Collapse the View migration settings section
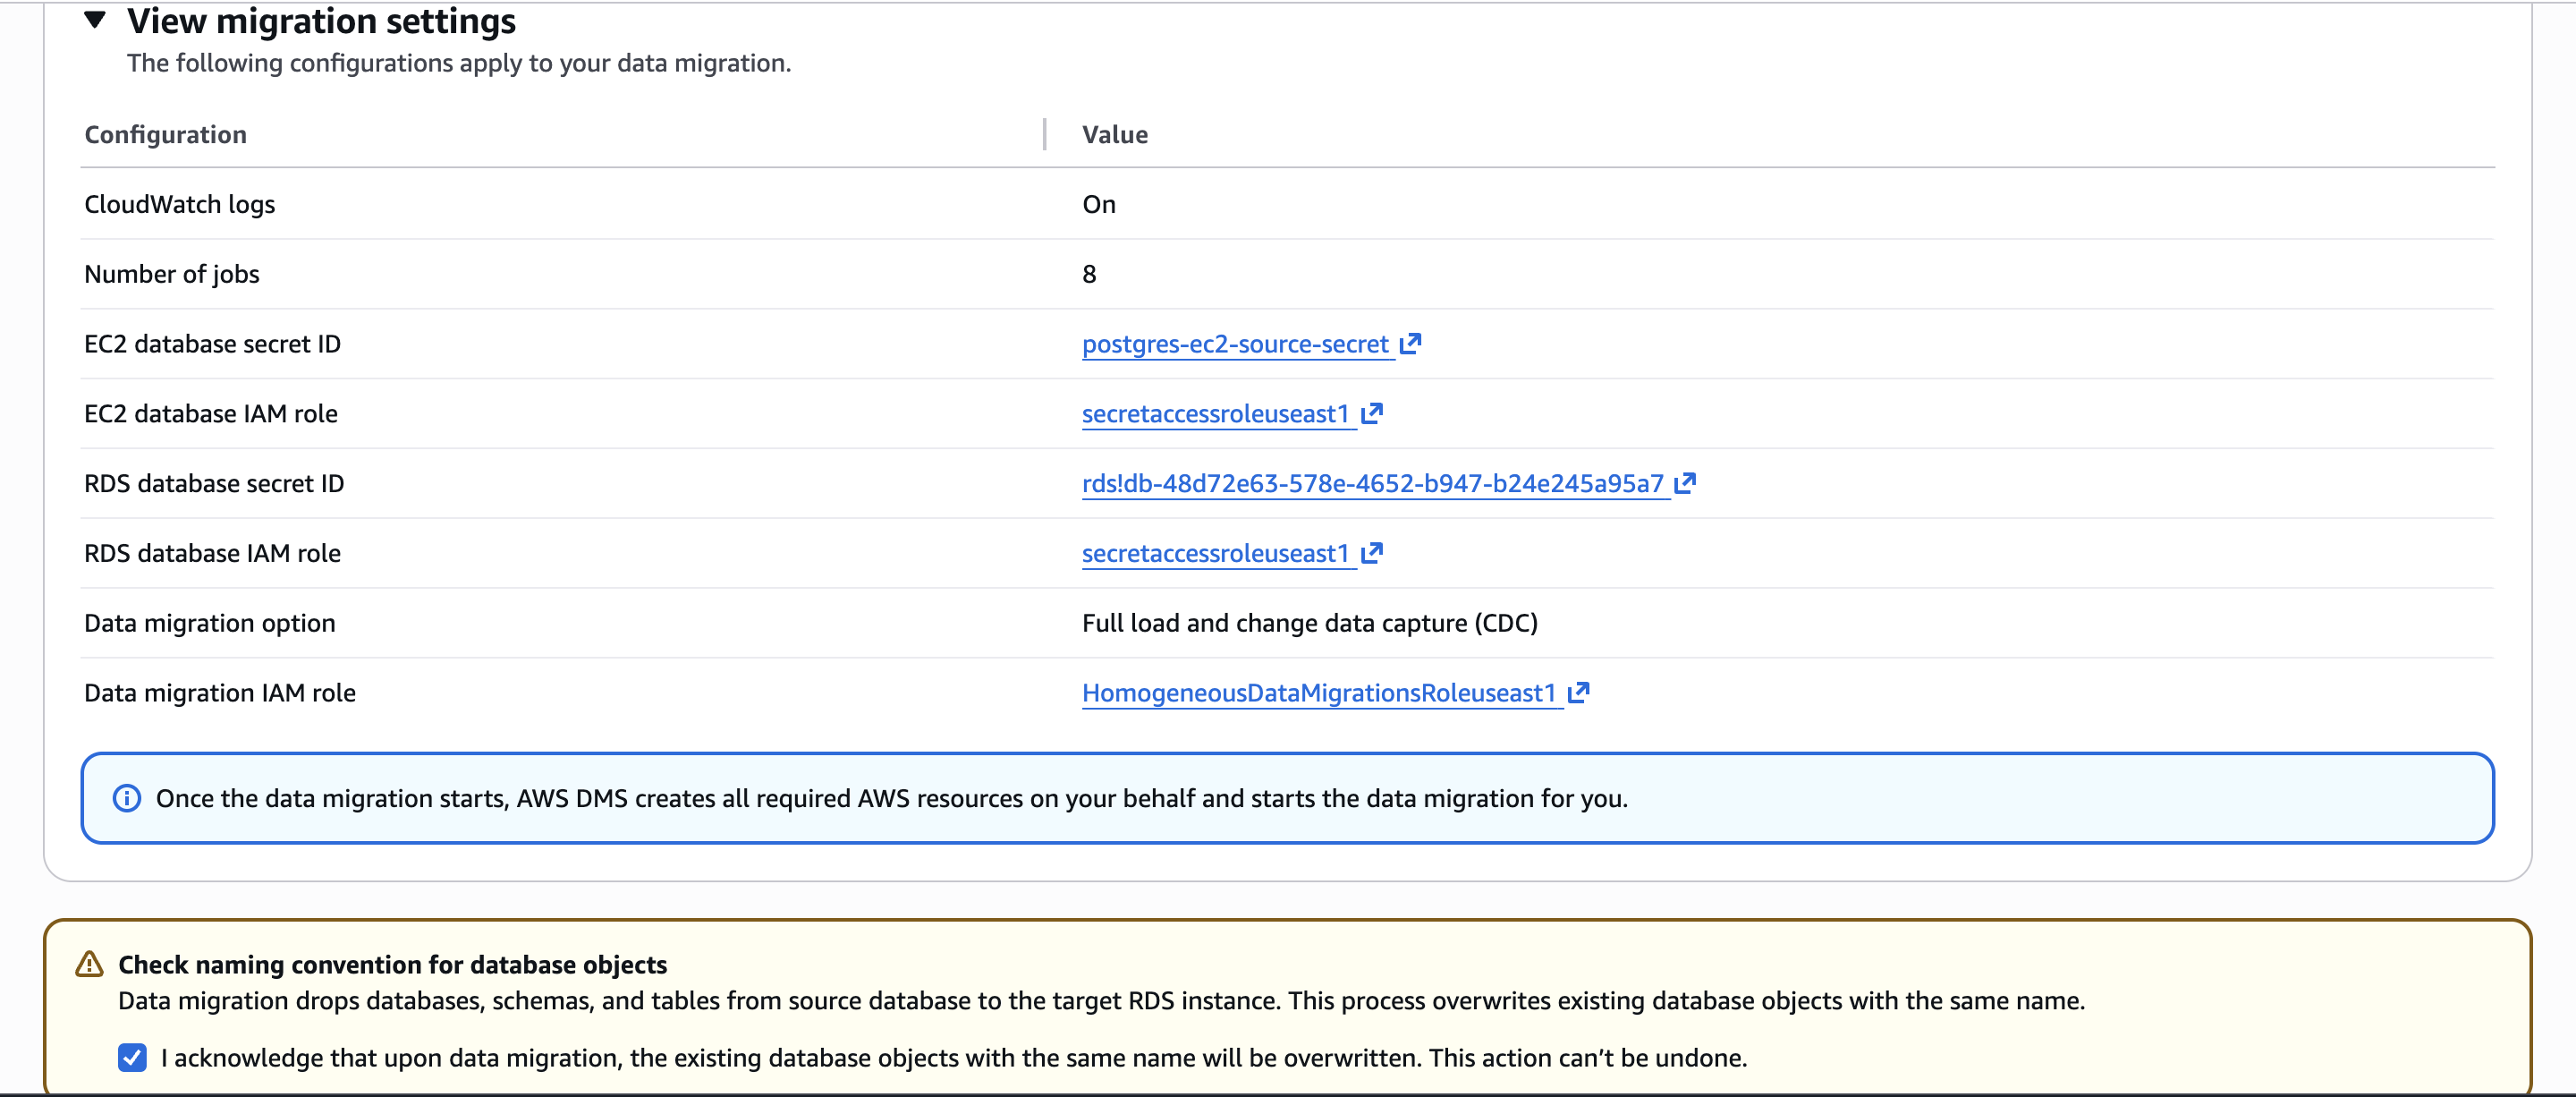2576x1097 pixels. pos(95,19)
